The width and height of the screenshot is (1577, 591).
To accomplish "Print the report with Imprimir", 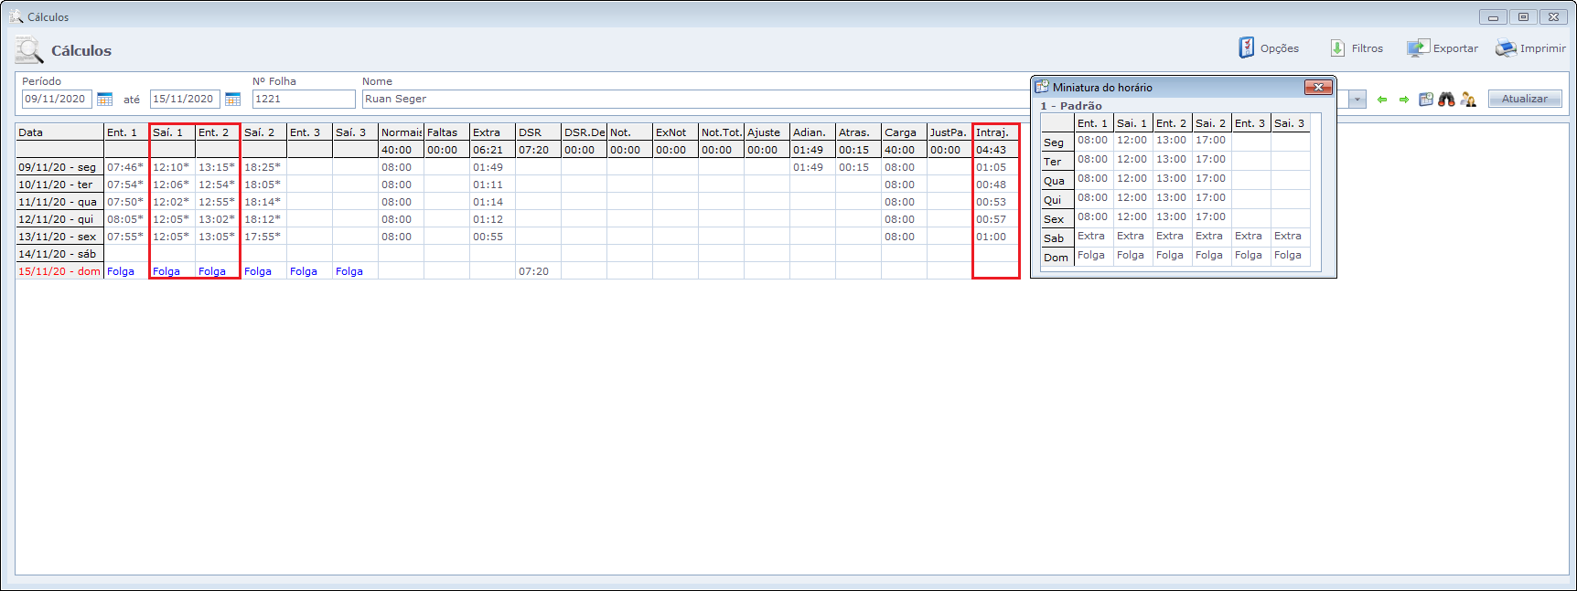I will [x=1530, y=48].
